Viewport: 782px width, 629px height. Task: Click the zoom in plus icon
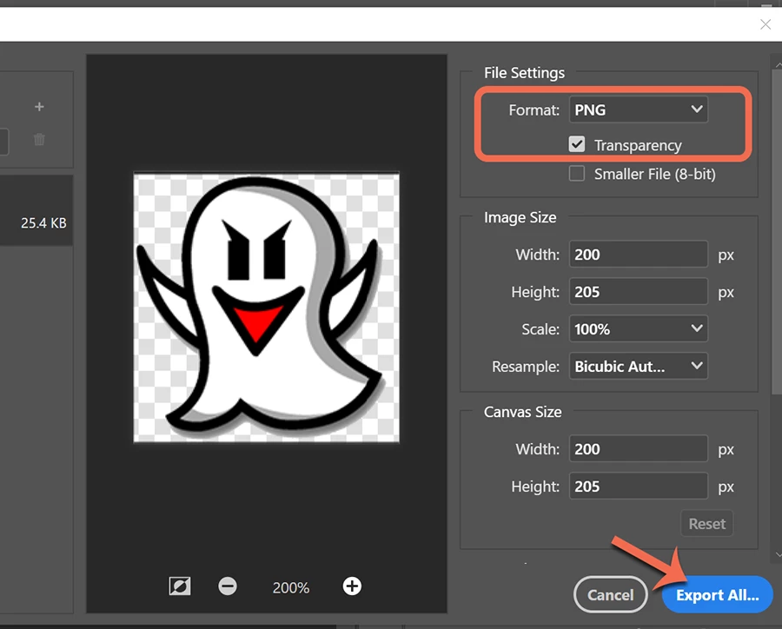point(352,586)
